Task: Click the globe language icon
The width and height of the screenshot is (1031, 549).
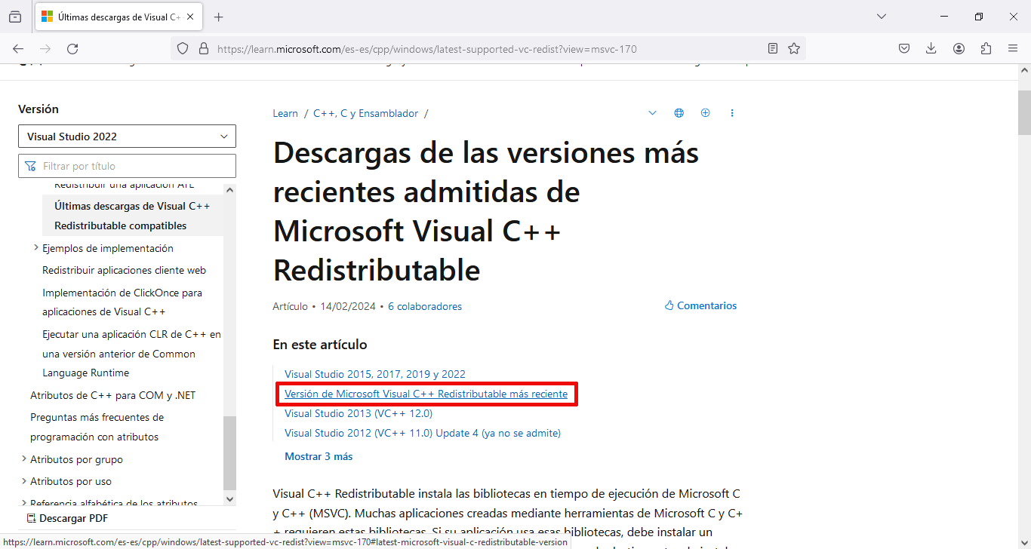Action: coord(679,113)
